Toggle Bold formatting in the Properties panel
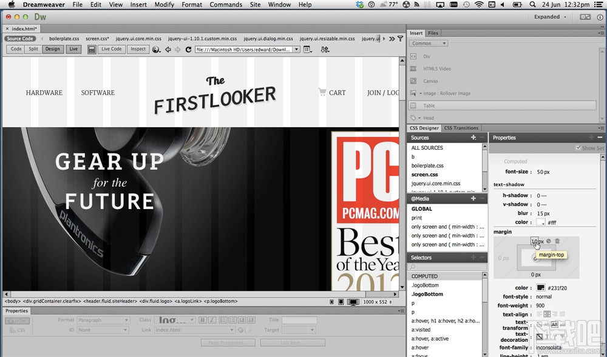This screenshot has width=607, height=357. click(203, 320)
